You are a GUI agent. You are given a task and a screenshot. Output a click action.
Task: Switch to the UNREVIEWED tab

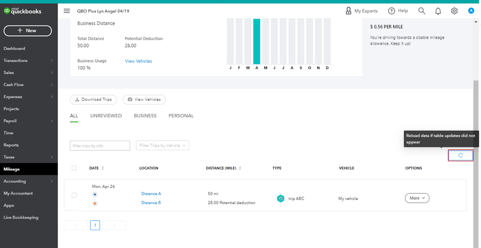click(x=106, y=116)
